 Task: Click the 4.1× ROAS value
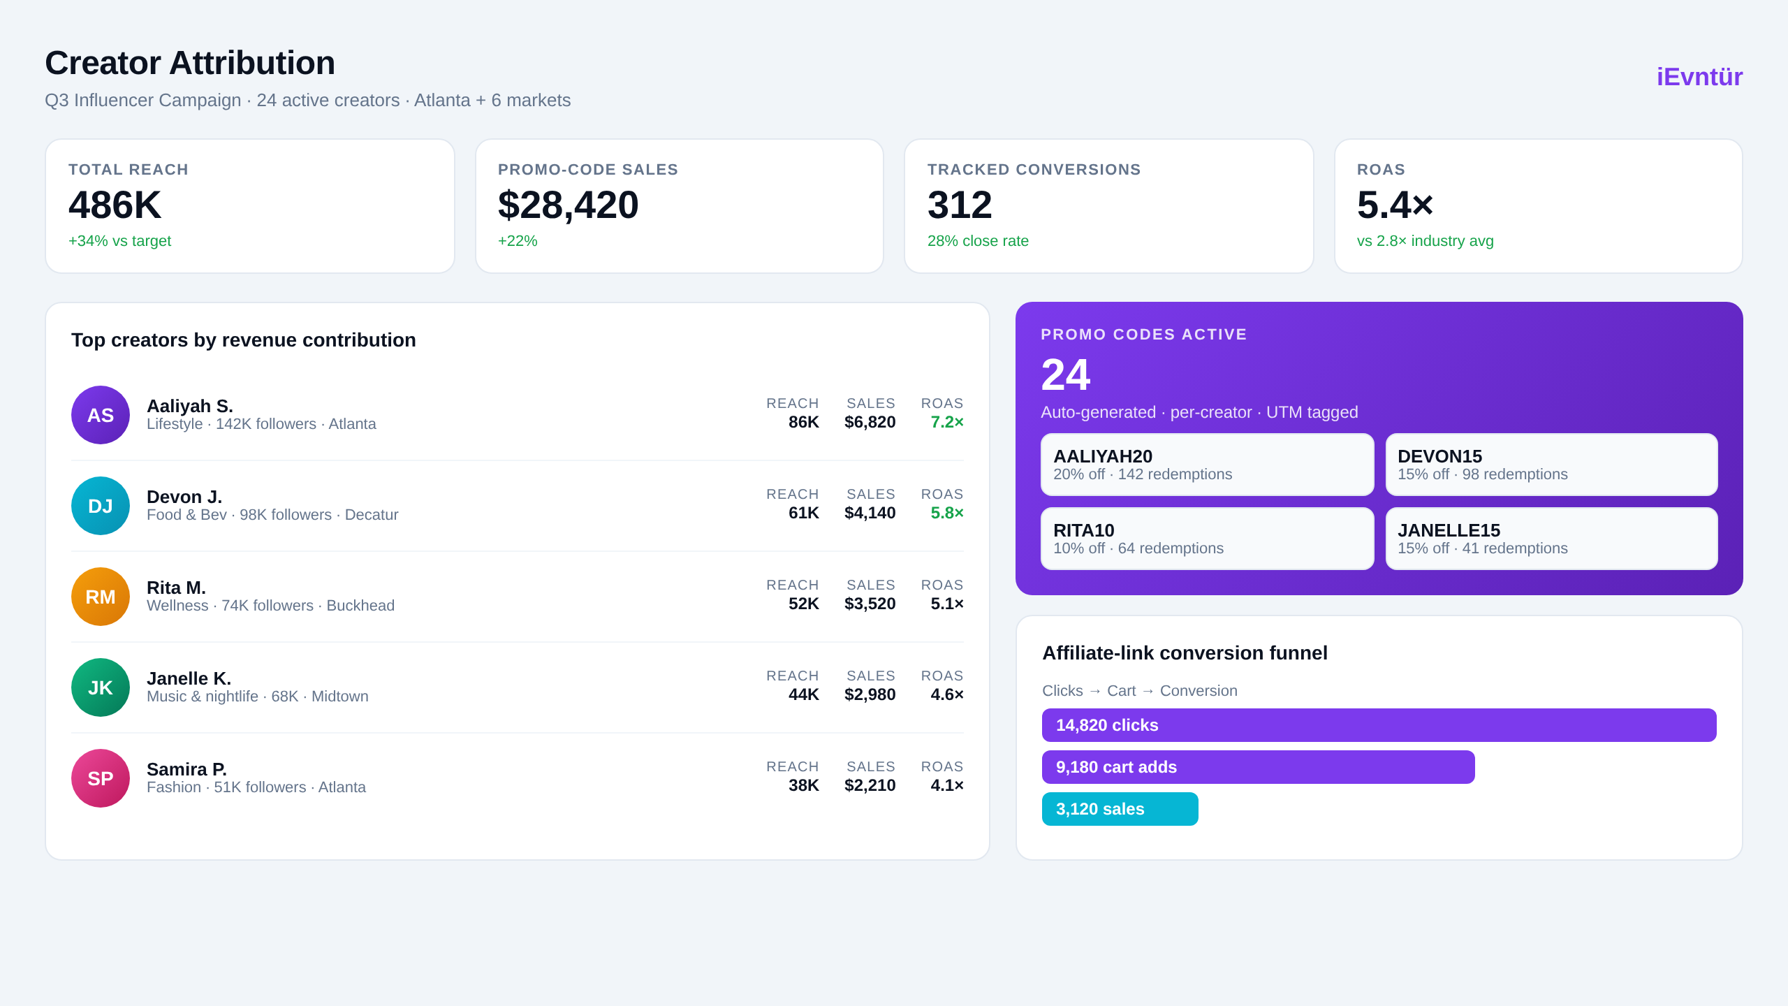pos(947,785)
